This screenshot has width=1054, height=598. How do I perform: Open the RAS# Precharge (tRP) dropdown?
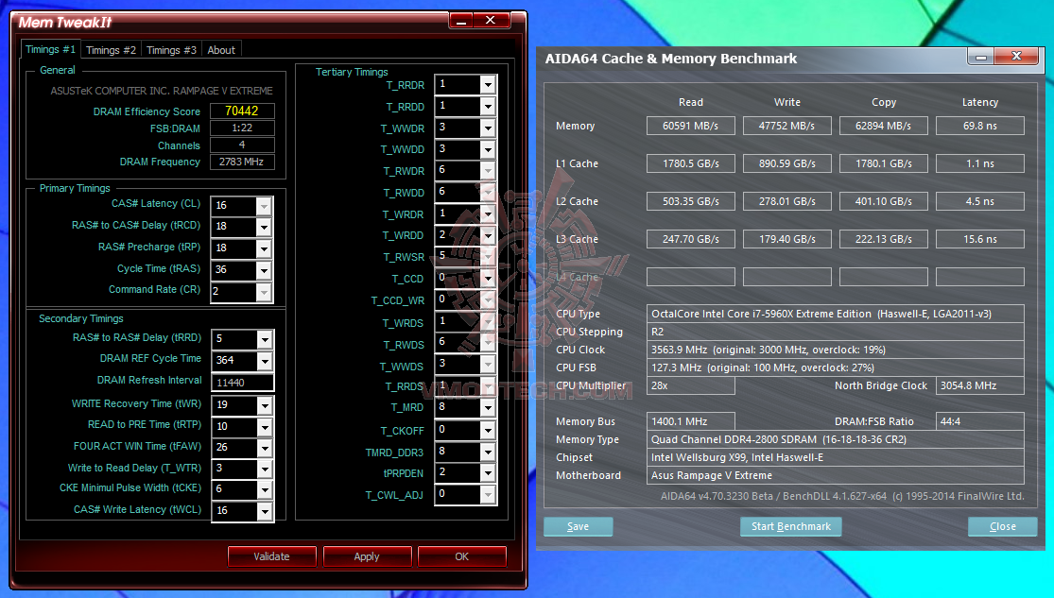[x=264, y=248]
